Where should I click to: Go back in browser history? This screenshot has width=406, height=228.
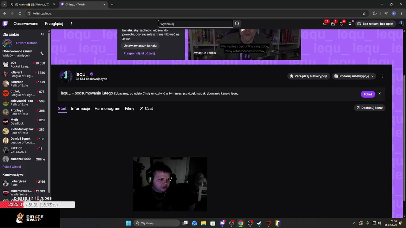4,13
